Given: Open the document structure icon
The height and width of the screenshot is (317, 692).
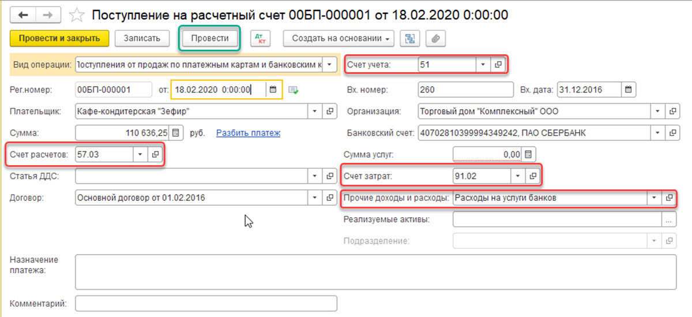Looking at the screenshot, I should coord(410,39).
